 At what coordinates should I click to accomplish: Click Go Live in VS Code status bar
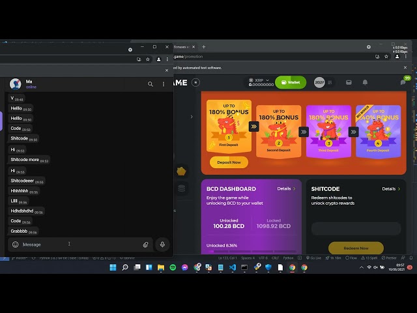[314, 258]
